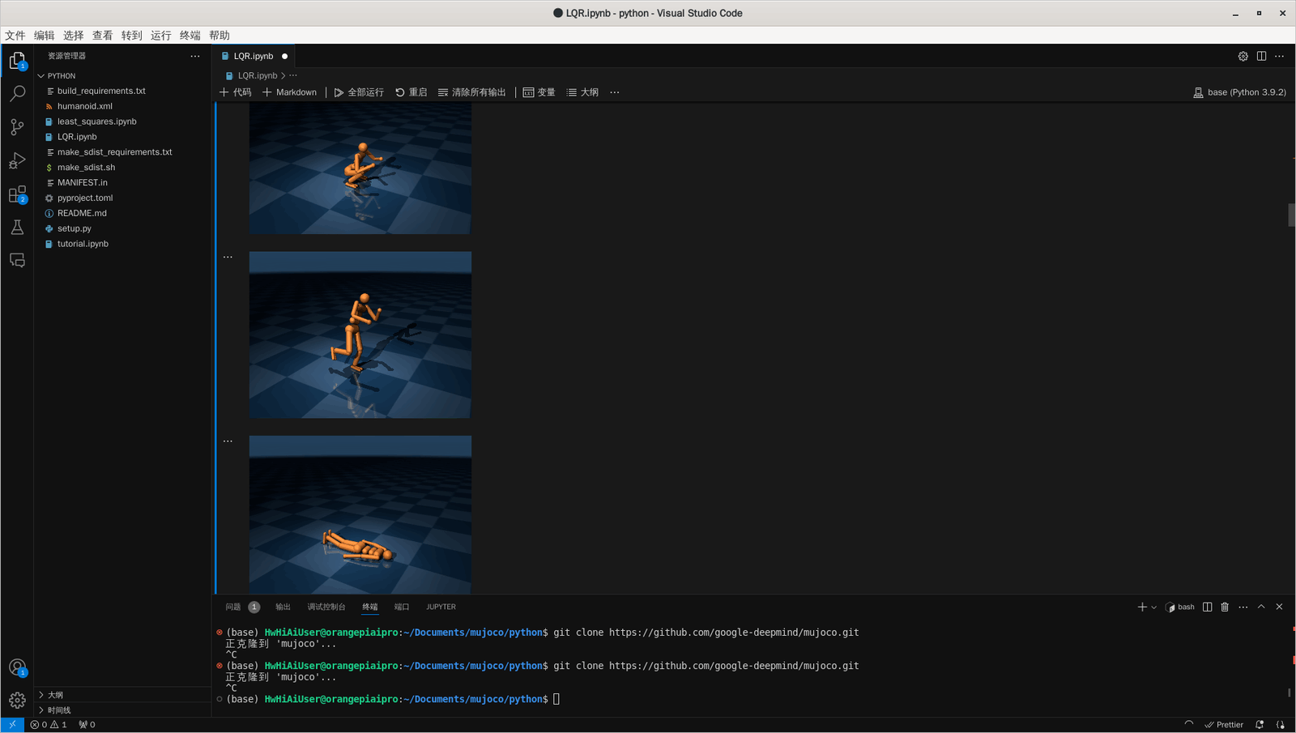Switch to the 端口 (Ports) tab
Screen dimensions: 1296x733
[x=402, y=607]
